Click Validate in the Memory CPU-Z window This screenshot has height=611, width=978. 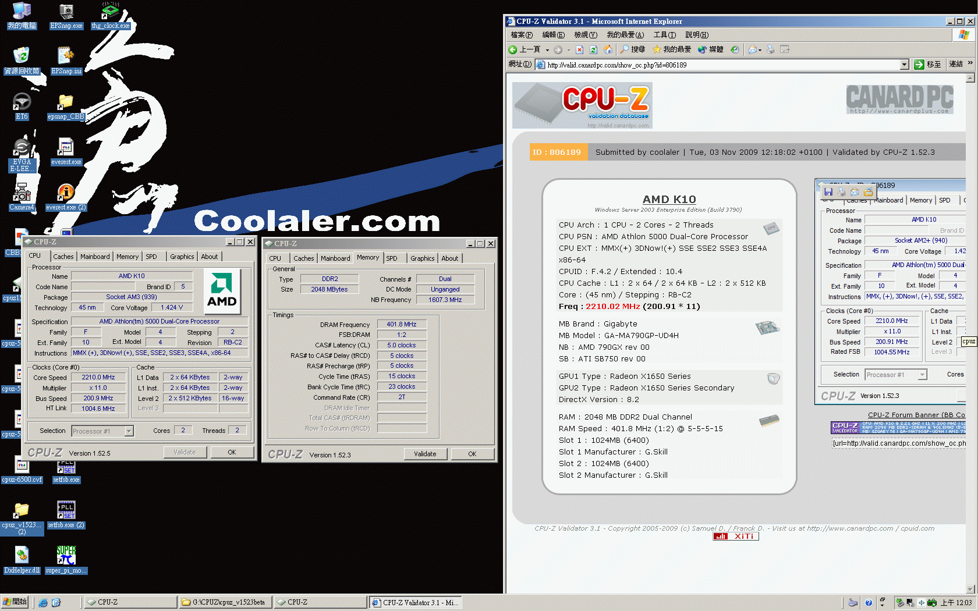pos(425,454)
